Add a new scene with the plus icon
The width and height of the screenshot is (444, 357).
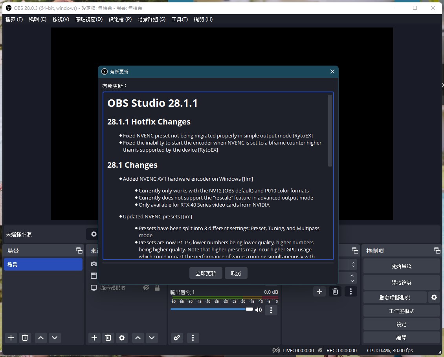coord(11,338)
